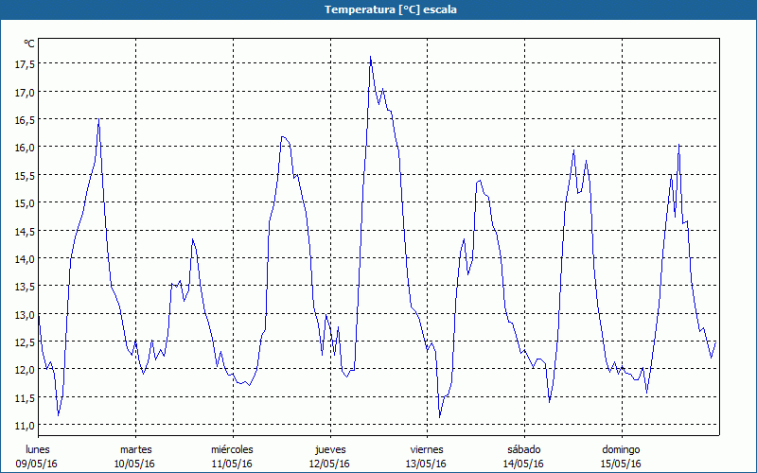
Task: Click the "viernes" day label
Action: pyautogui.click(x=426, y=448)
